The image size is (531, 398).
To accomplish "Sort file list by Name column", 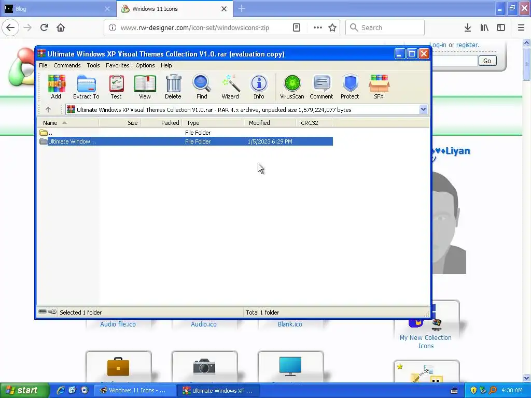I will (68, 123).
